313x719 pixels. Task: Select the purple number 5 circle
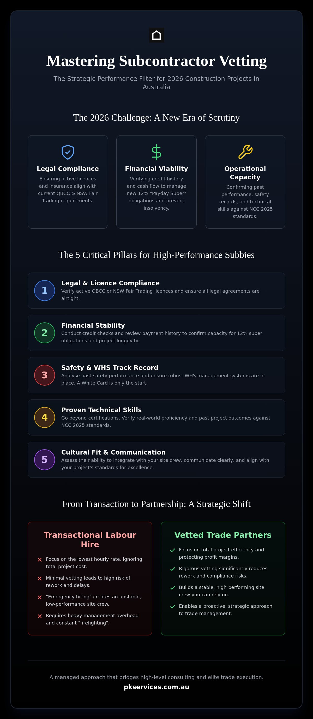pos(45,460)
